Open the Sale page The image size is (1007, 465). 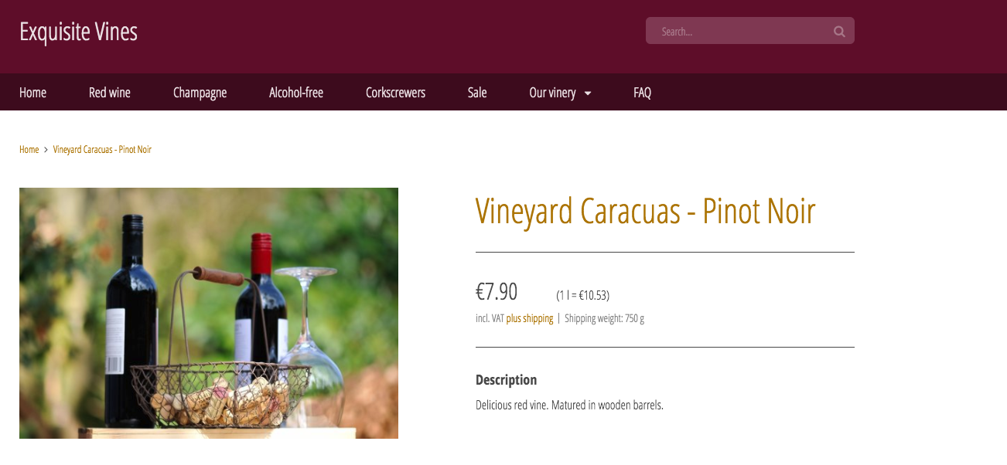[477, 93]
